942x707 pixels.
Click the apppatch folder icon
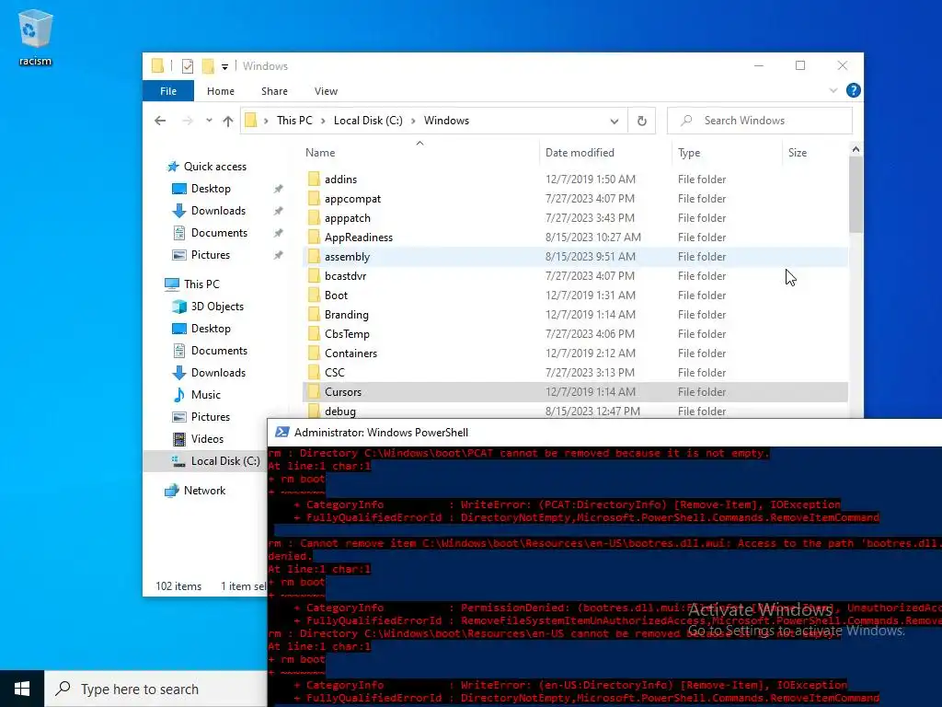click(x=314, y=217)
